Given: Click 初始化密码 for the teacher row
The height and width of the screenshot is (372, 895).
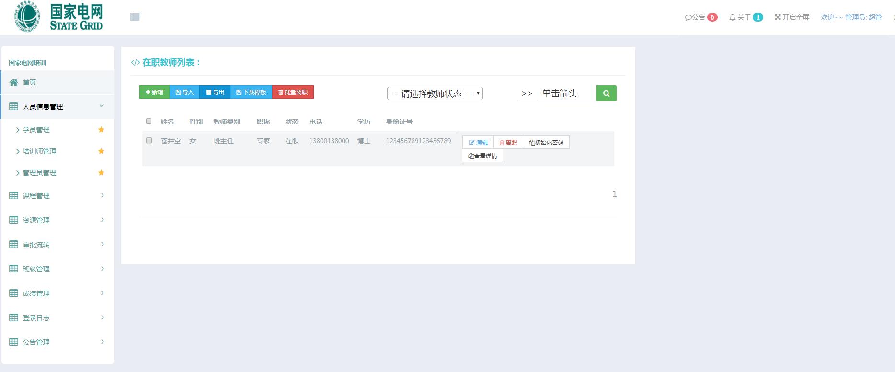Looking at the screenshot, I should pyautogui.click(x=546, y=142).
